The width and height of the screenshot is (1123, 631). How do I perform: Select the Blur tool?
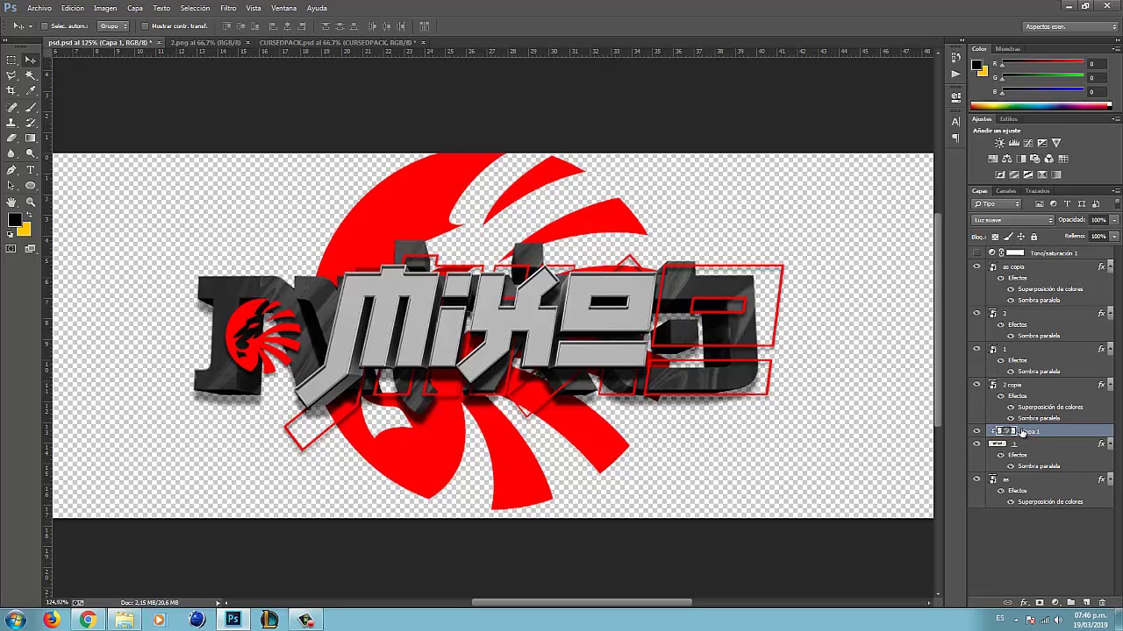[x=11, y=154]
